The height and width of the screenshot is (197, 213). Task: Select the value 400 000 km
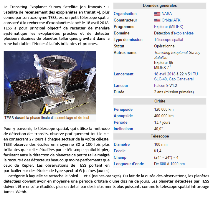click(x=164, y=116)
